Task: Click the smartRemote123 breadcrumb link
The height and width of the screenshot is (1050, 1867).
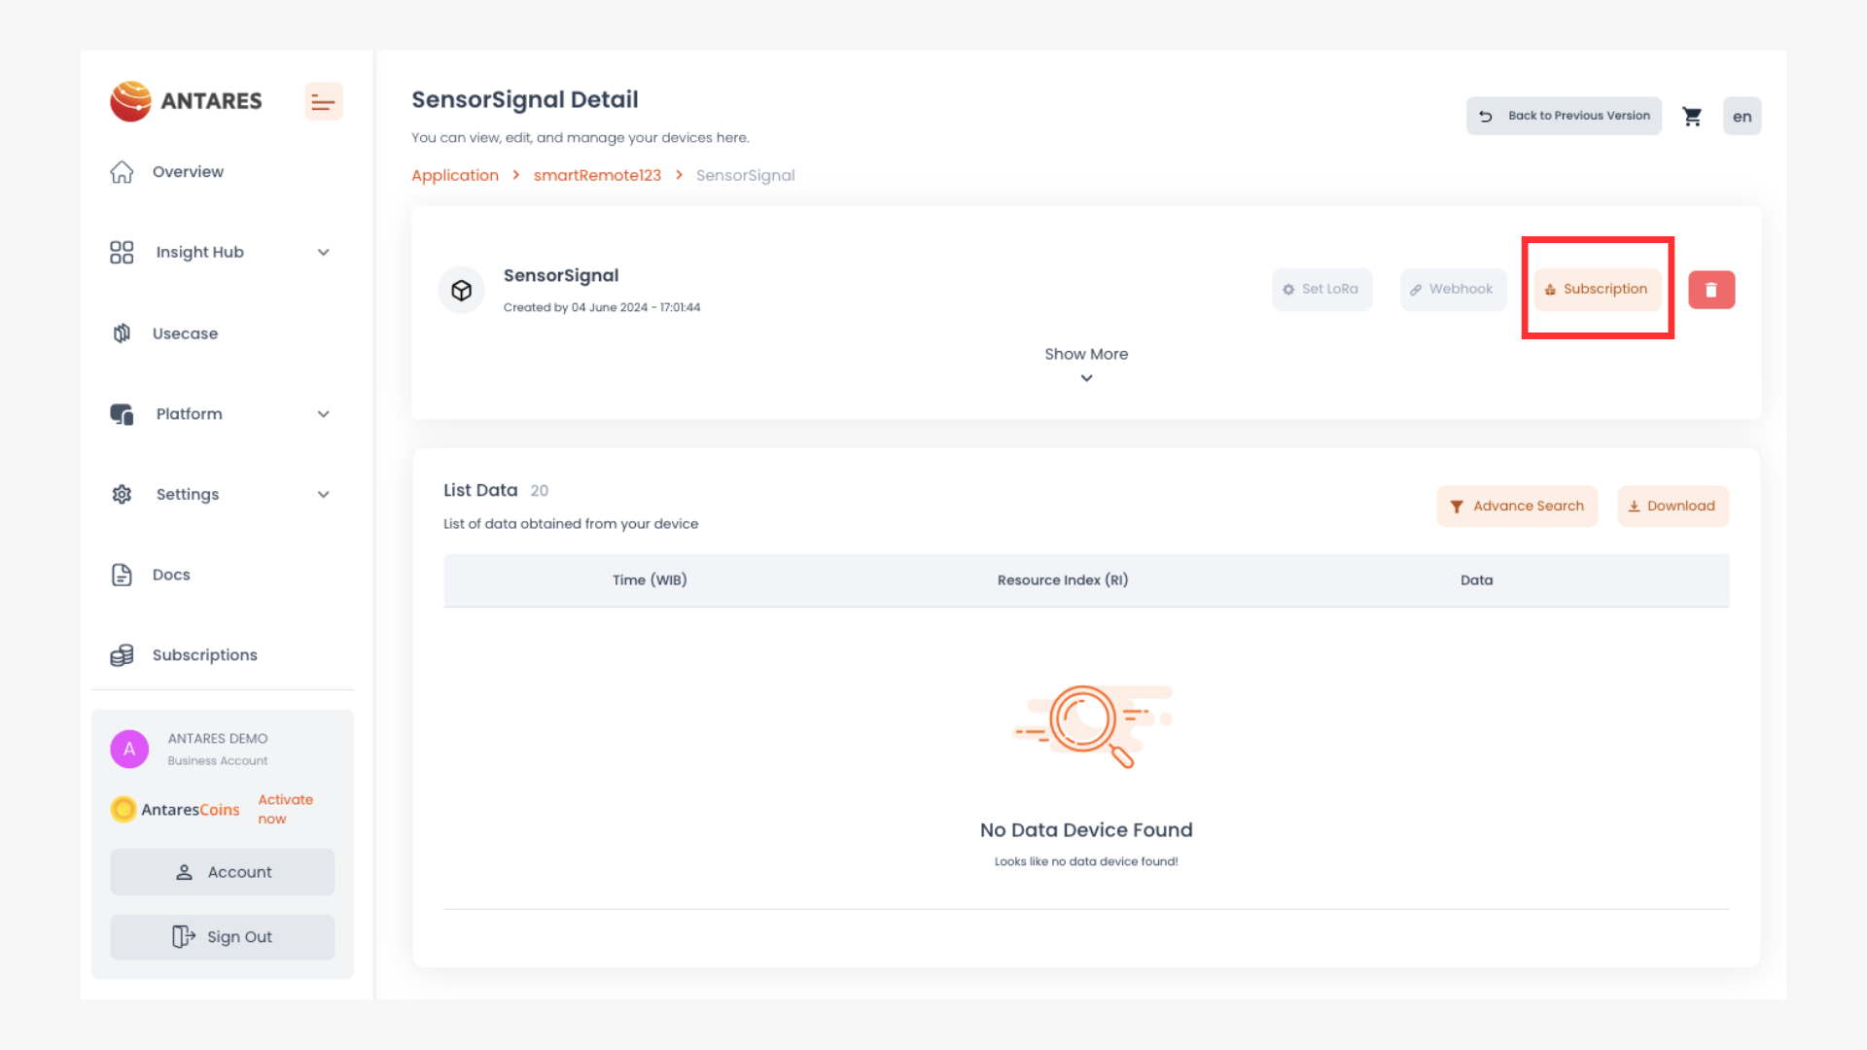Action: click(x=597, y=175)
